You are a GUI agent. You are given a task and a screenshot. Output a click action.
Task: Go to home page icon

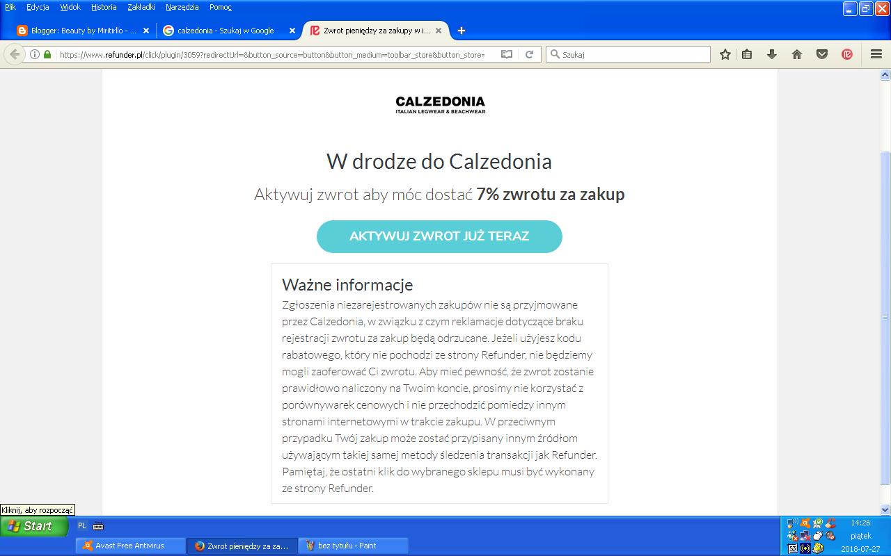[x=797, y=54]
